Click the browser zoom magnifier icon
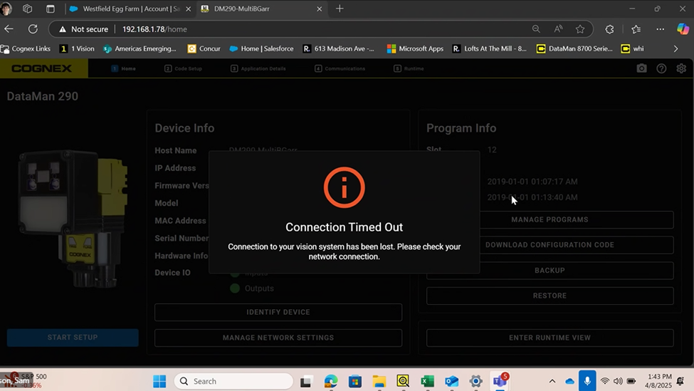 pyautogui.click(x=536, y=29)
